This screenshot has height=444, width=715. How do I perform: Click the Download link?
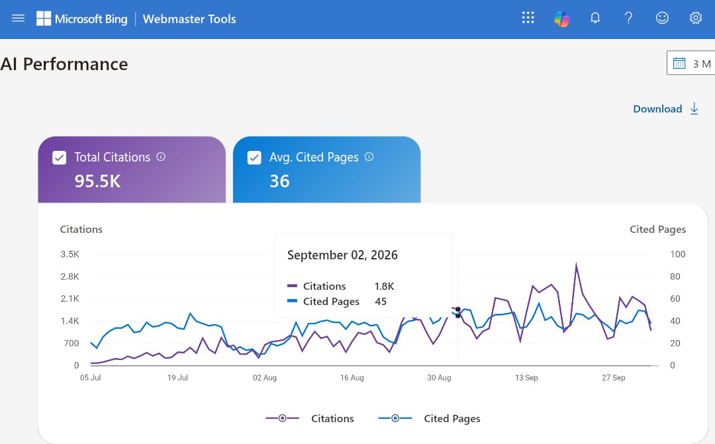click(657, 109)
